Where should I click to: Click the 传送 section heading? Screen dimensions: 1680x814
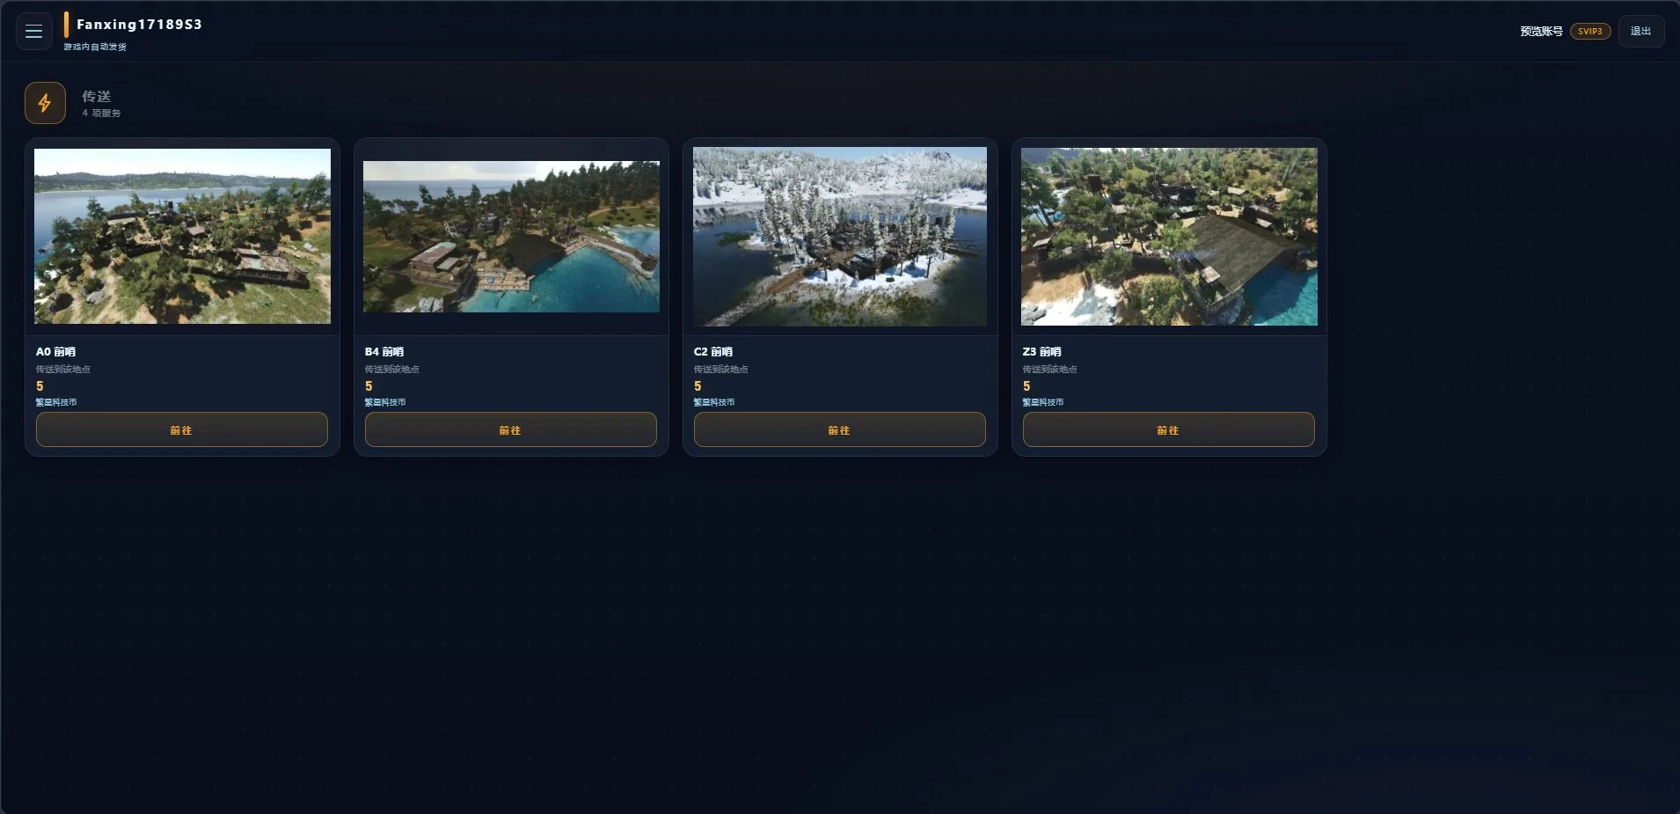click(x=97, y=96)
